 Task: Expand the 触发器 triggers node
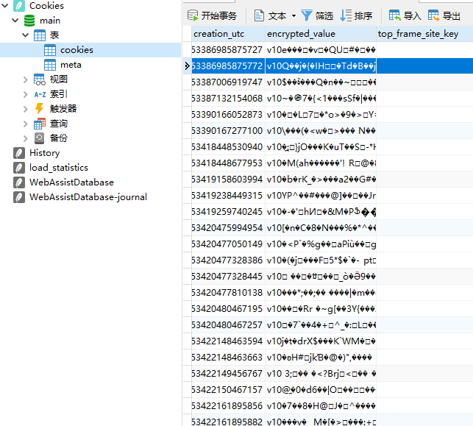[x=25, y=109]
